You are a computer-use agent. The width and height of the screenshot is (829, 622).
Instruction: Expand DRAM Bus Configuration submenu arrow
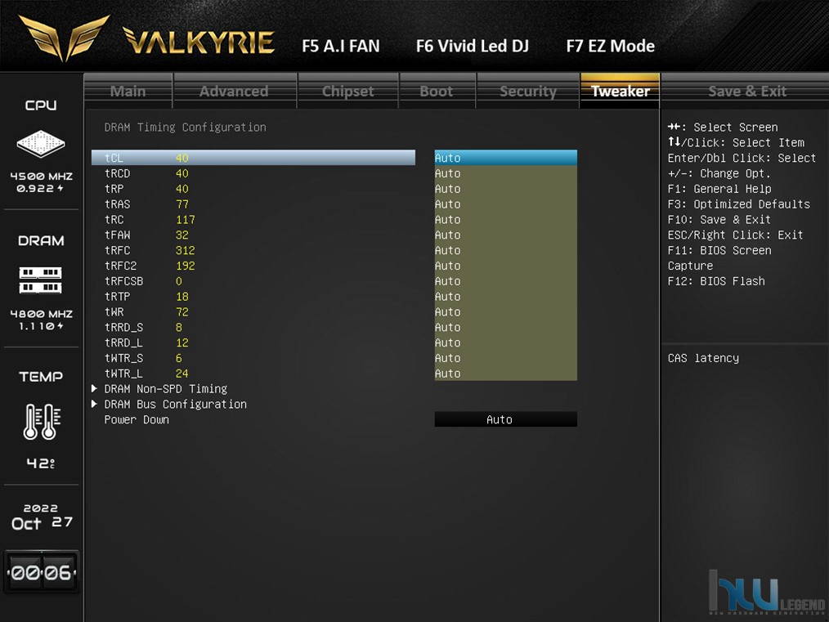click(x=94, y=404)
